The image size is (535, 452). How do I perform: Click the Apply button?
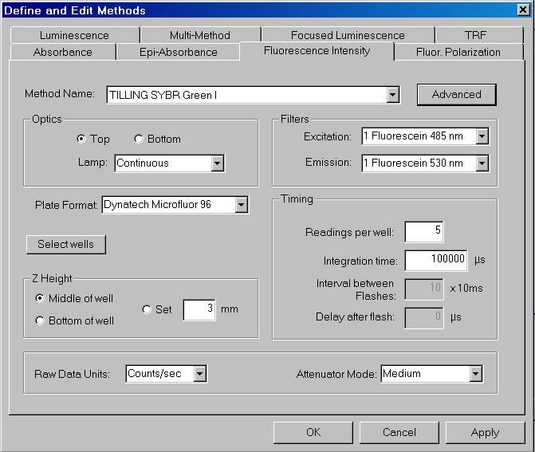[485, 432]
